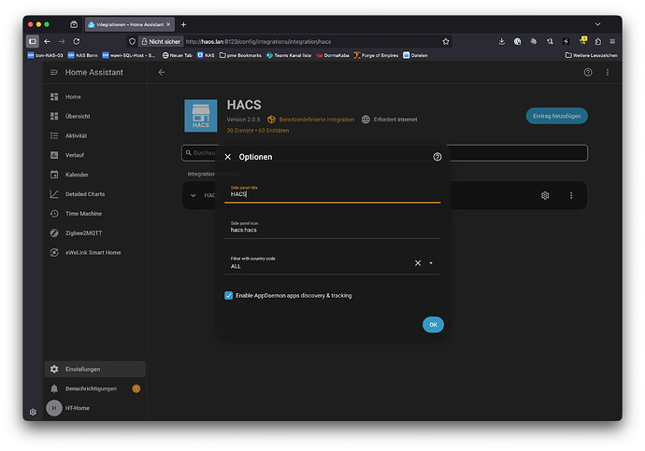Open the 30 Dienste link
The height and width of the screenshot is (451, 645).
pos(240,131)
